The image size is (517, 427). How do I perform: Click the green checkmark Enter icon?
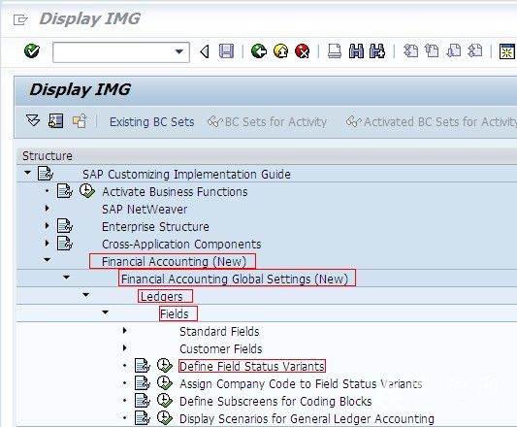click(32, 51)
